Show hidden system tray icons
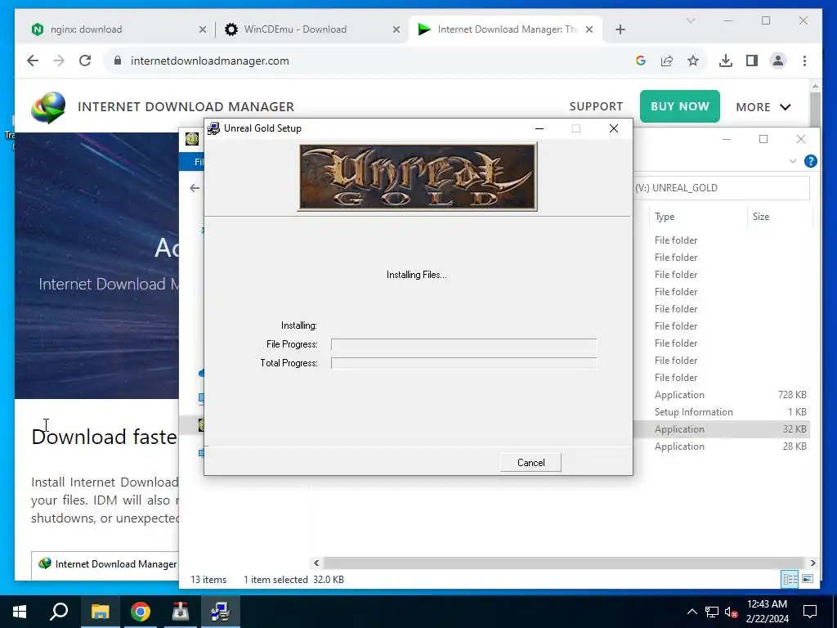837x628 pixels. [692, 612]
